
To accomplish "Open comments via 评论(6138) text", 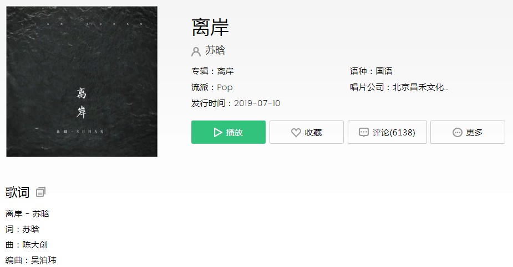I will coord(394,132).
